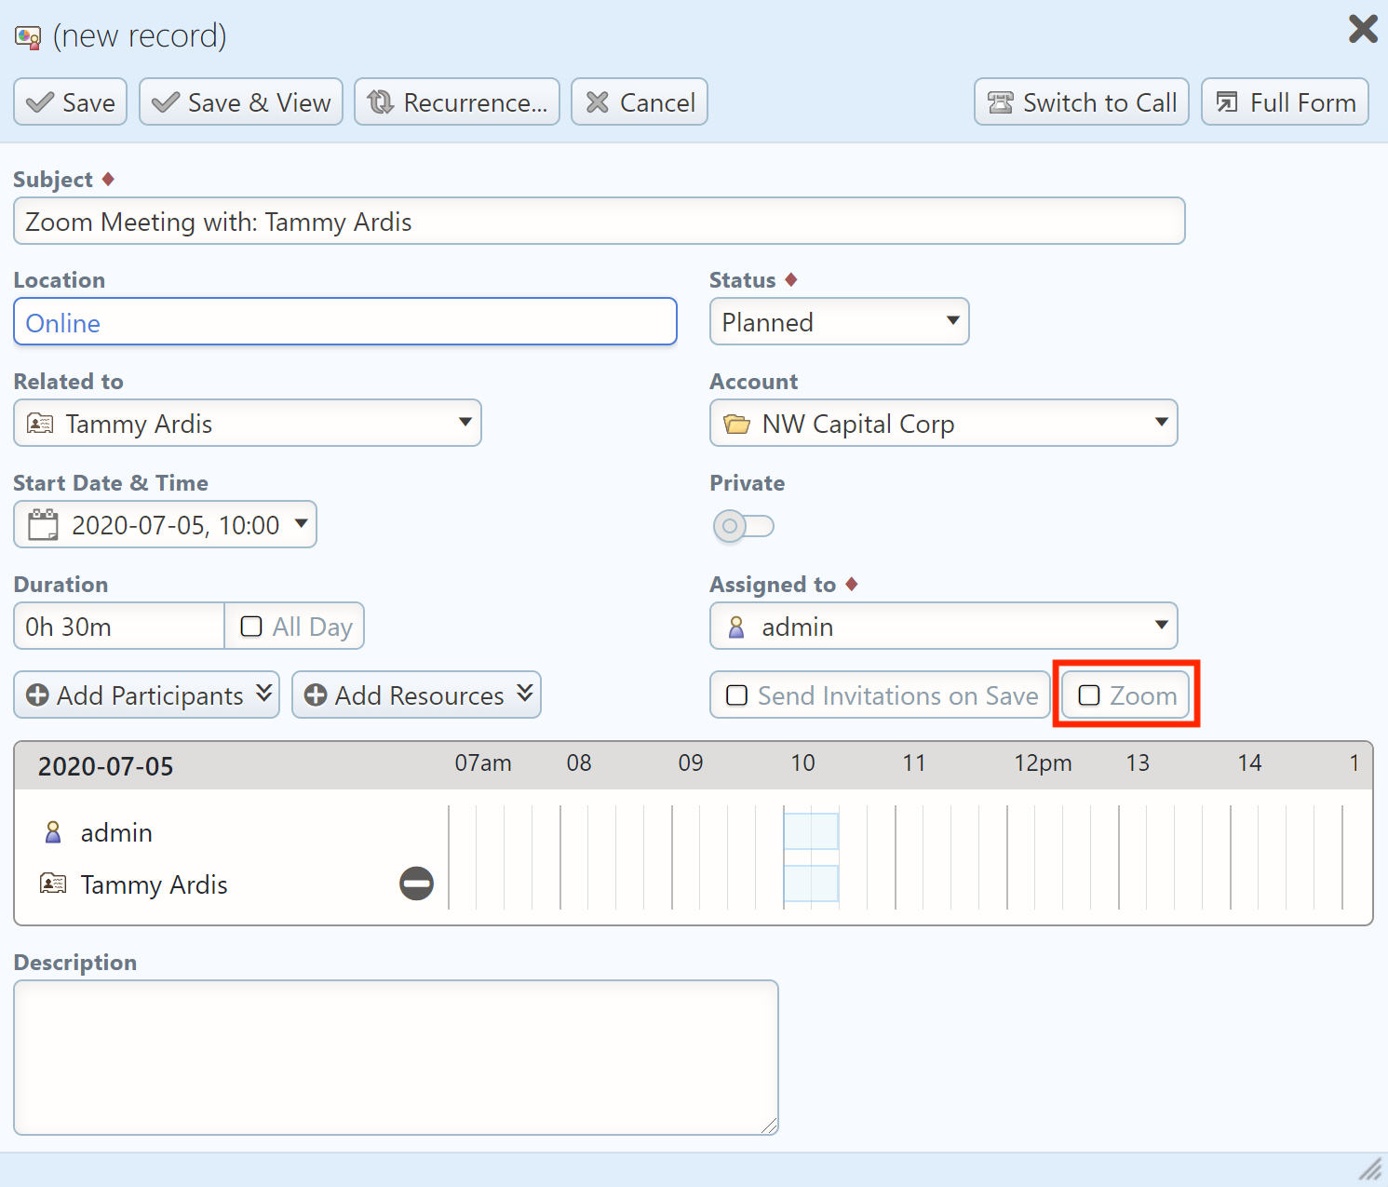
Task: Expand Add Resources menu
Action: pos(417,695)
